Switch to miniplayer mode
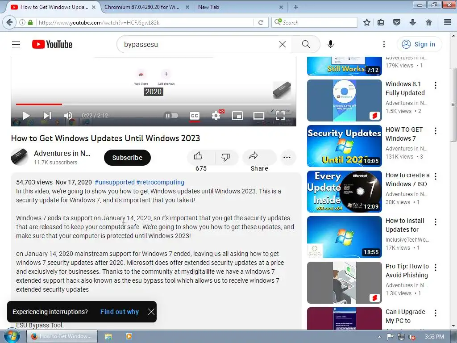Viewport: 457px width, 343px height. (x=237, y=116)
